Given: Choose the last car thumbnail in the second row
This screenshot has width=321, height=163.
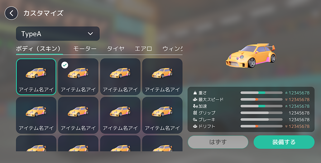Looking at the screenshot, I should (162, 115).
